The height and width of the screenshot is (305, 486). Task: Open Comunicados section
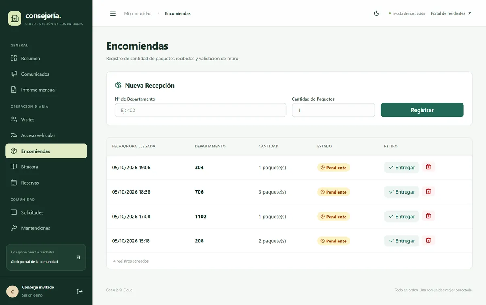point(46,74)
